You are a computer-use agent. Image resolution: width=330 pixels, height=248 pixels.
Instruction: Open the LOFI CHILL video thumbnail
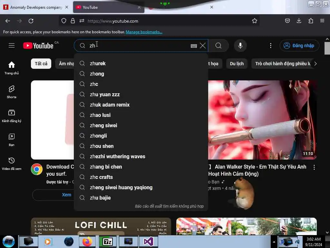(101, 226)
